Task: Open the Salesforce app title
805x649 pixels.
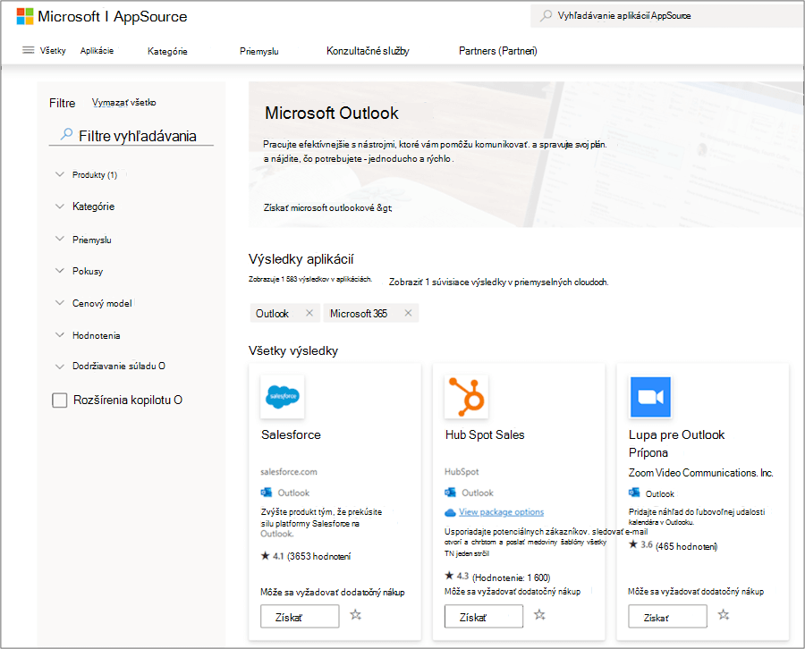Action: (x=291, y=434)
